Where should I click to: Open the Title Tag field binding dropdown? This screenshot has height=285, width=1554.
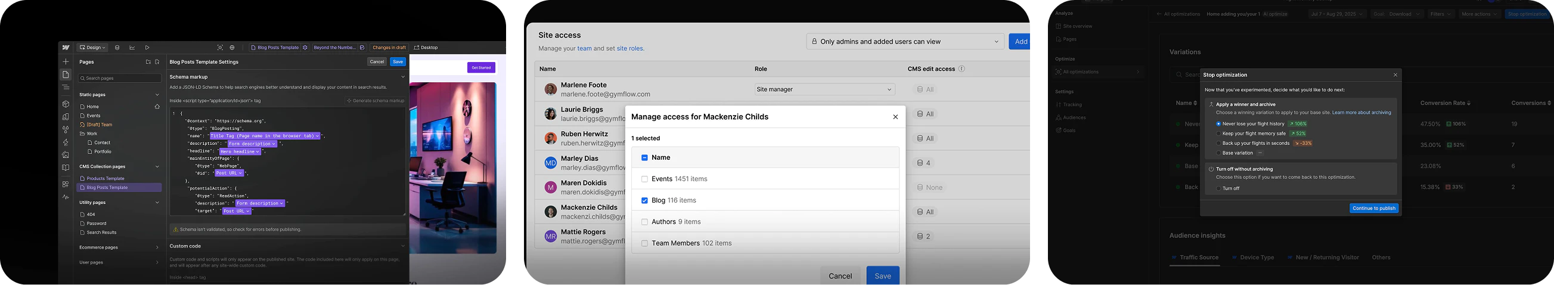[265, 136]
